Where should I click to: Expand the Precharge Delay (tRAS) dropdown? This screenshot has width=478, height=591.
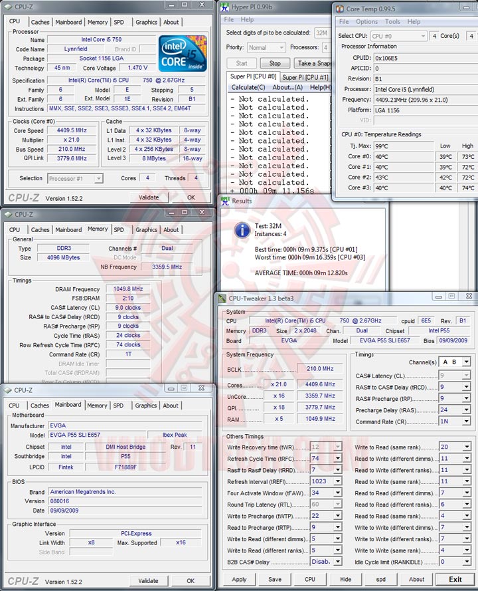(467, 410)
